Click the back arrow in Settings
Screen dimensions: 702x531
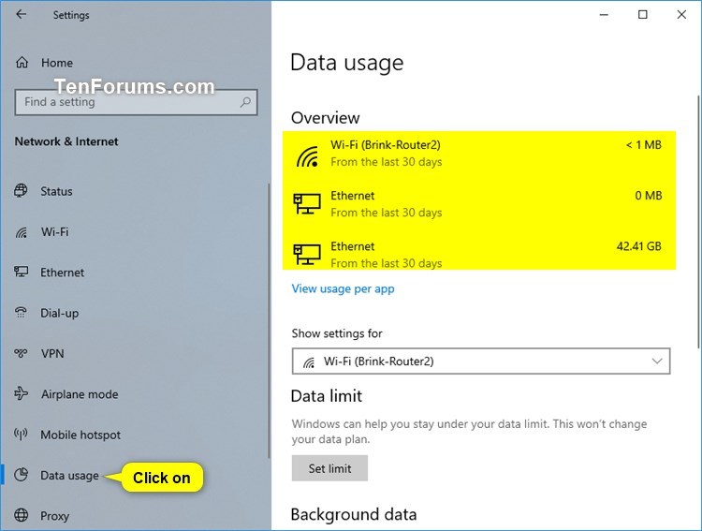click(x=21, y=14)
